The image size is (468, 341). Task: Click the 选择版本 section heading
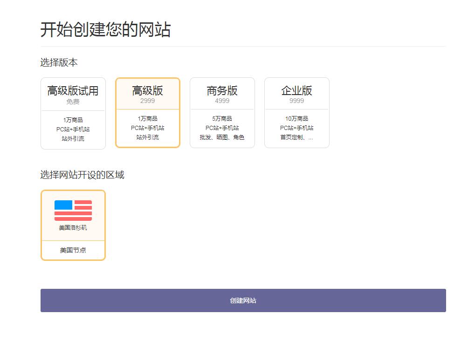[59, 62]
